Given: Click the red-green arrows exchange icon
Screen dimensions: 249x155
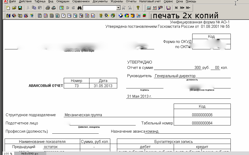Looking at the screenshot, I should click(144, 16).
